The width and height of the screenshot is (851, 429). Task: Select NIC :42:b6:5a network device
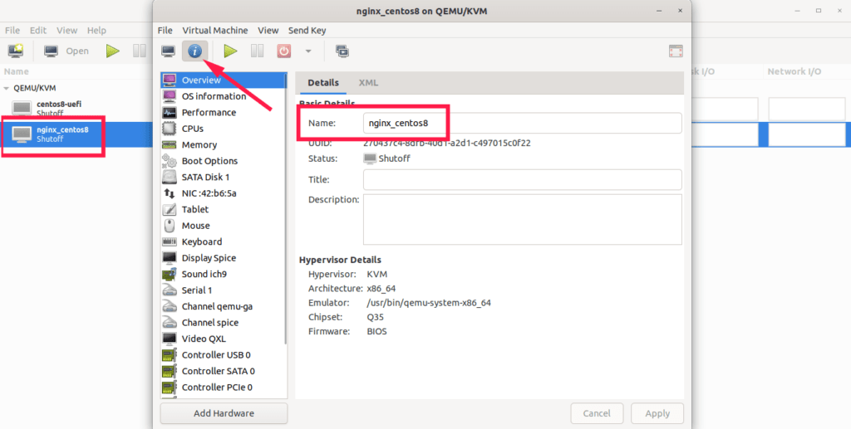pos(224,193)
